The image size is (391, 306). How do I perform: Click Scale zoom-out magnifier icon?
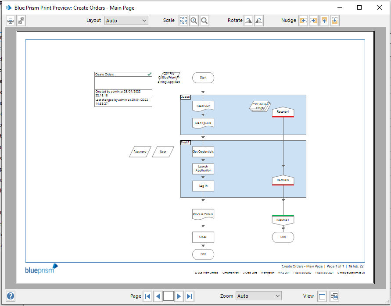coord(204,21)
